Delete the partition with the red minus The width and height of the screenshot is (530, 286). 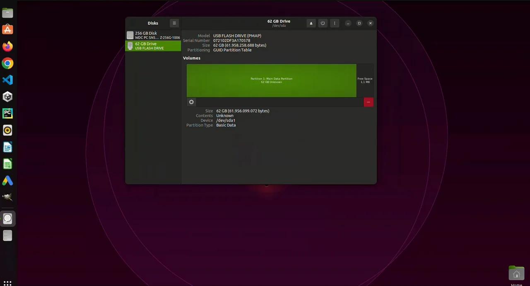(x=368, y=102)
